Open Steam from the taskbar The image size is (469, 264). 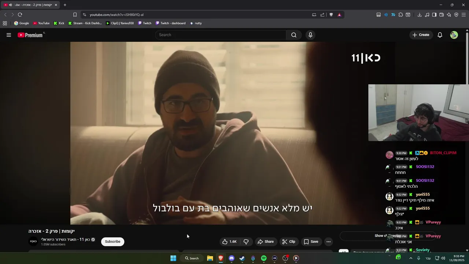click(242, 258)
